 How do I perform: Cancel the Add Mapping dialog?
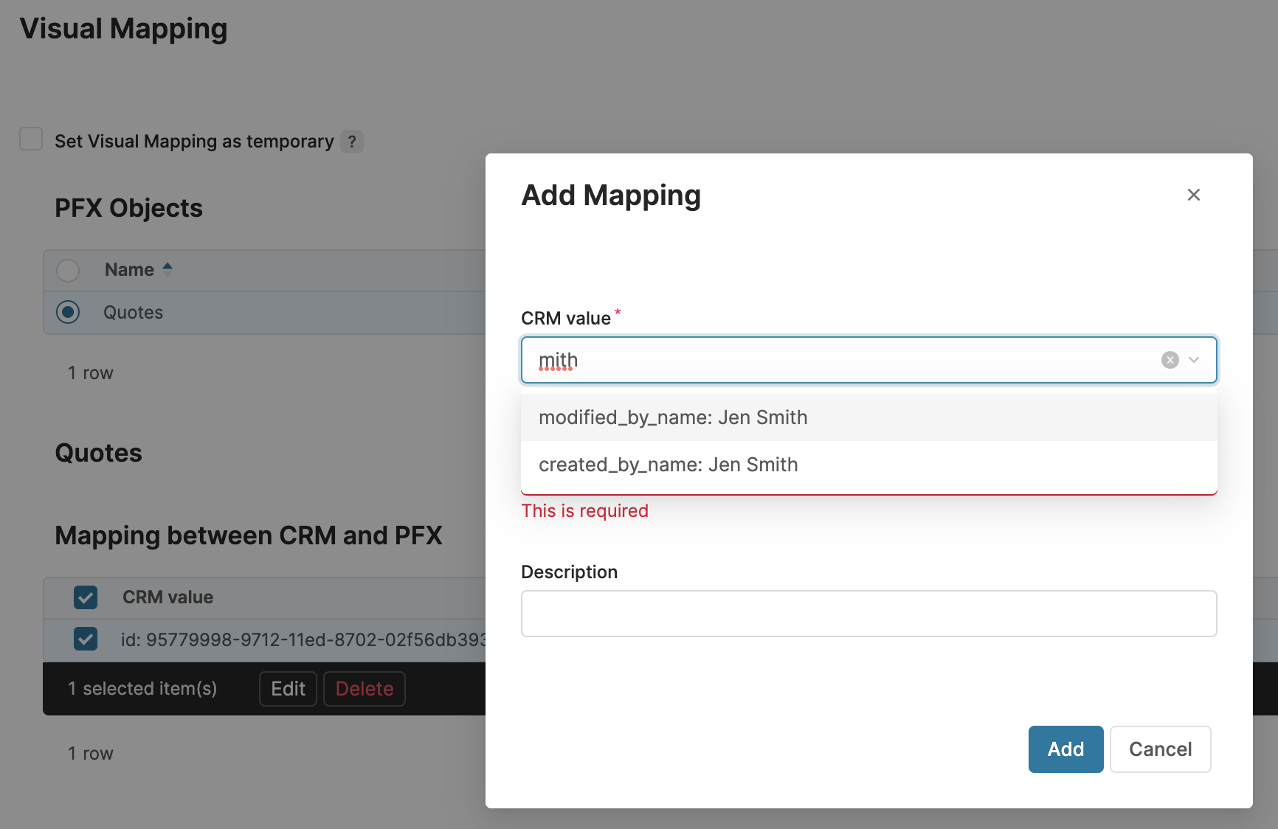coord(1159,749)
